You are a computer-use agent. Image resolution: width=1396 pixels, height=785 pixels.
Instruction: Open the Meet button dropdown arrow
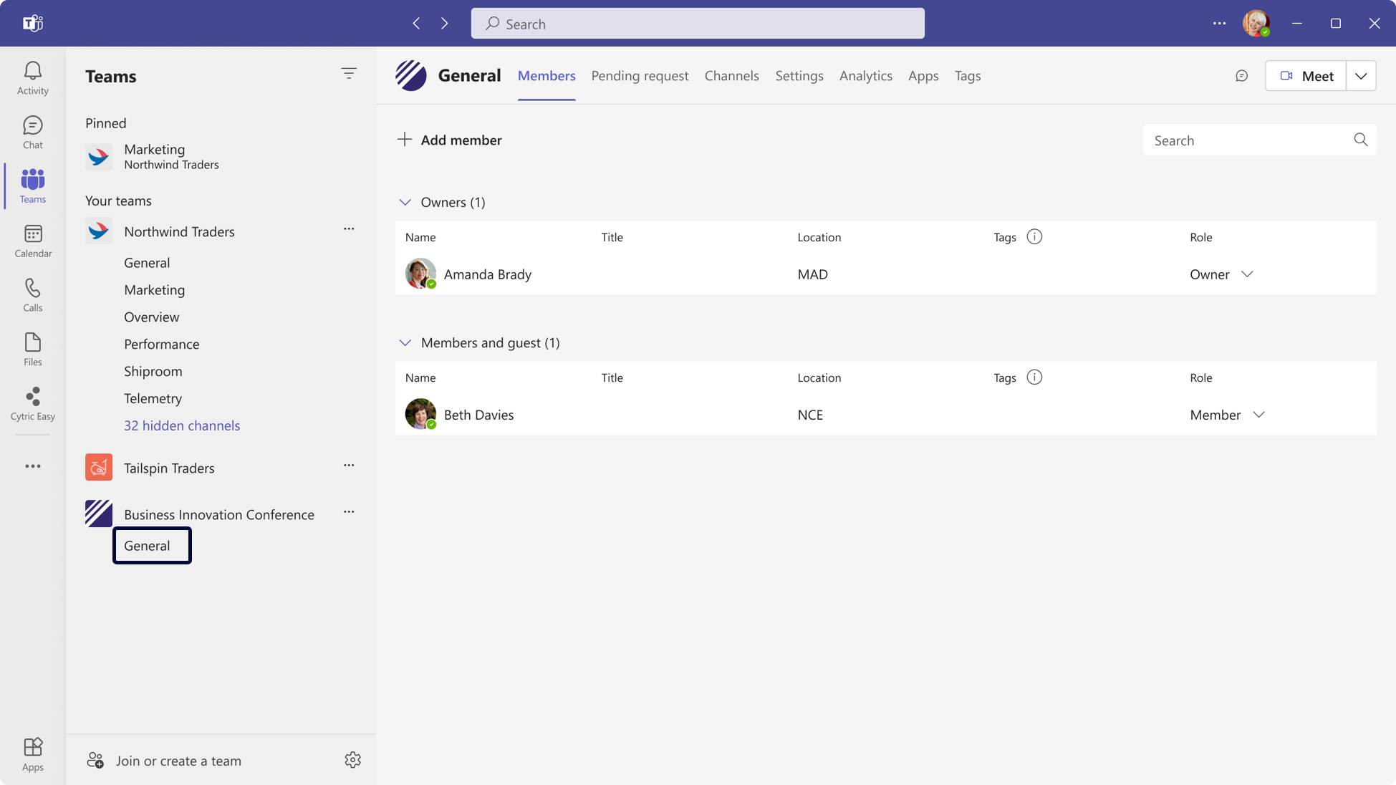click(x=1361, y=76)
